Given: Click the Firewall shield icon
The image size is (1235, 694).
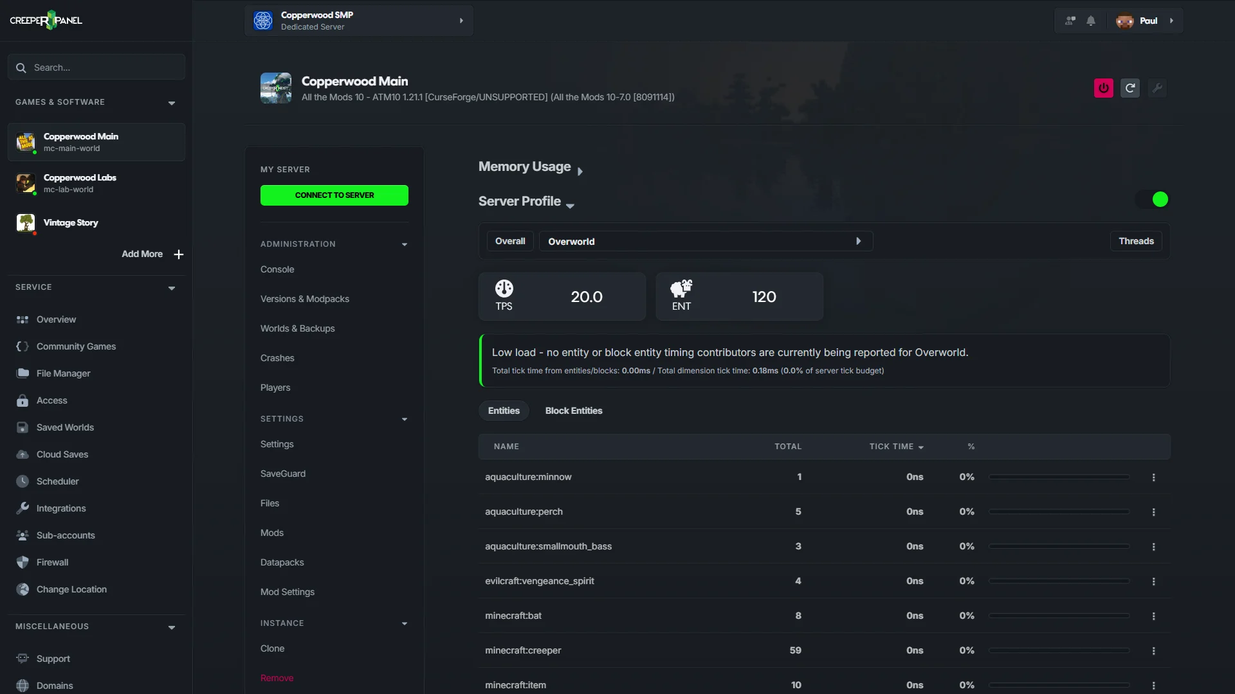Looking at the screenshot, I should [x=23, y=562].
